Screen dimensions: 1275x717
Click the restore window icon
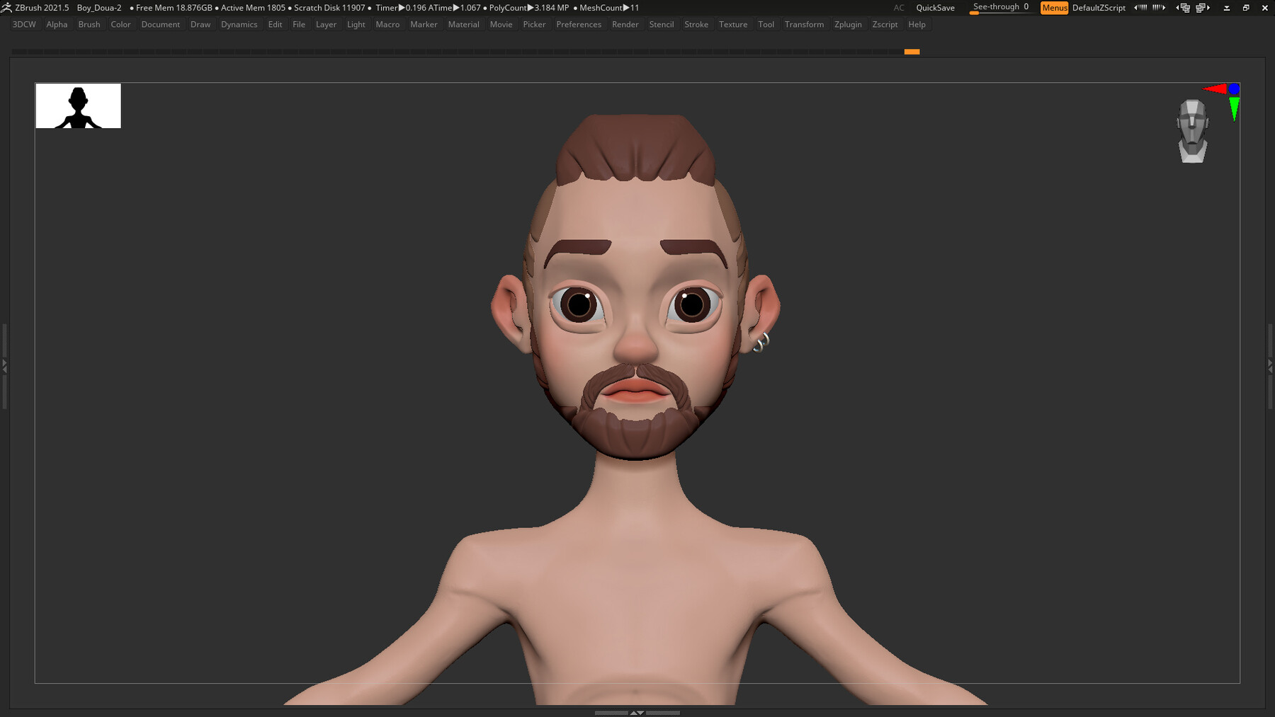pos(1246,8)
